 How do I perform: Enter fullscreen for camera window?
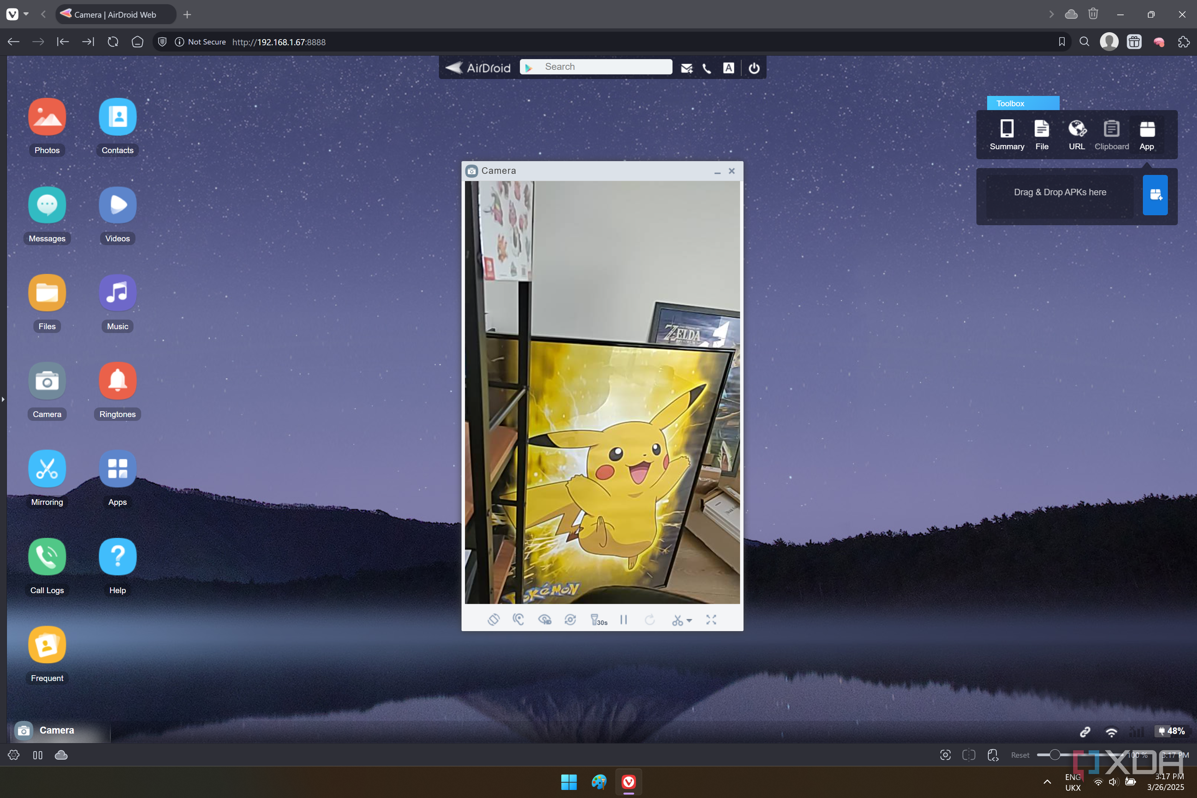coord(711,619)
